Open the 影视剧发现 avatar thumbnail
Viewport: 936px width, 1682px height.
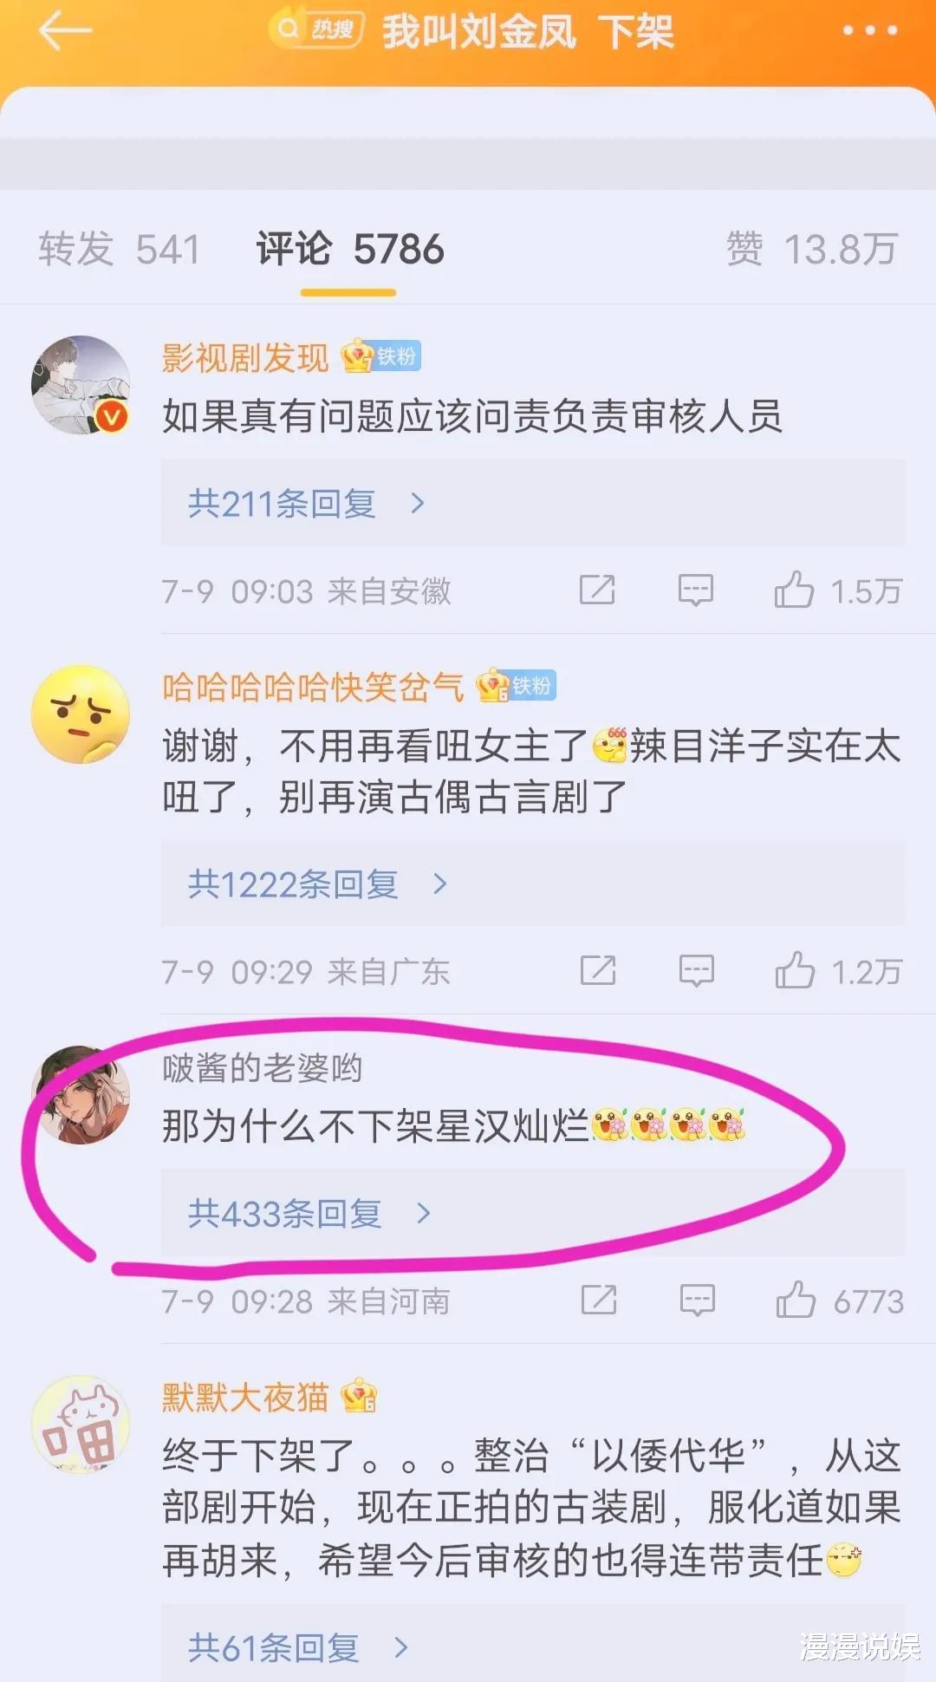click(81, 385)
